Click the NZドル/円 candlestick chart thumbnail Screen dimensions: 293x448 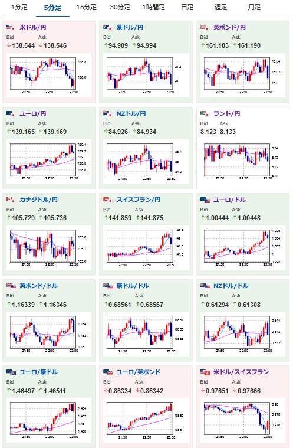point(146,162)
